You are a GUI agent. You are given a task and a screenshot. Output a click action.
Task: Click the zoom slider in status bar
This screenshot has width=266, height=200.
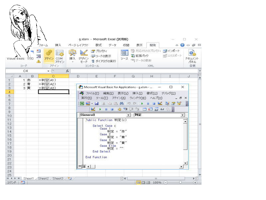[180, 183]
